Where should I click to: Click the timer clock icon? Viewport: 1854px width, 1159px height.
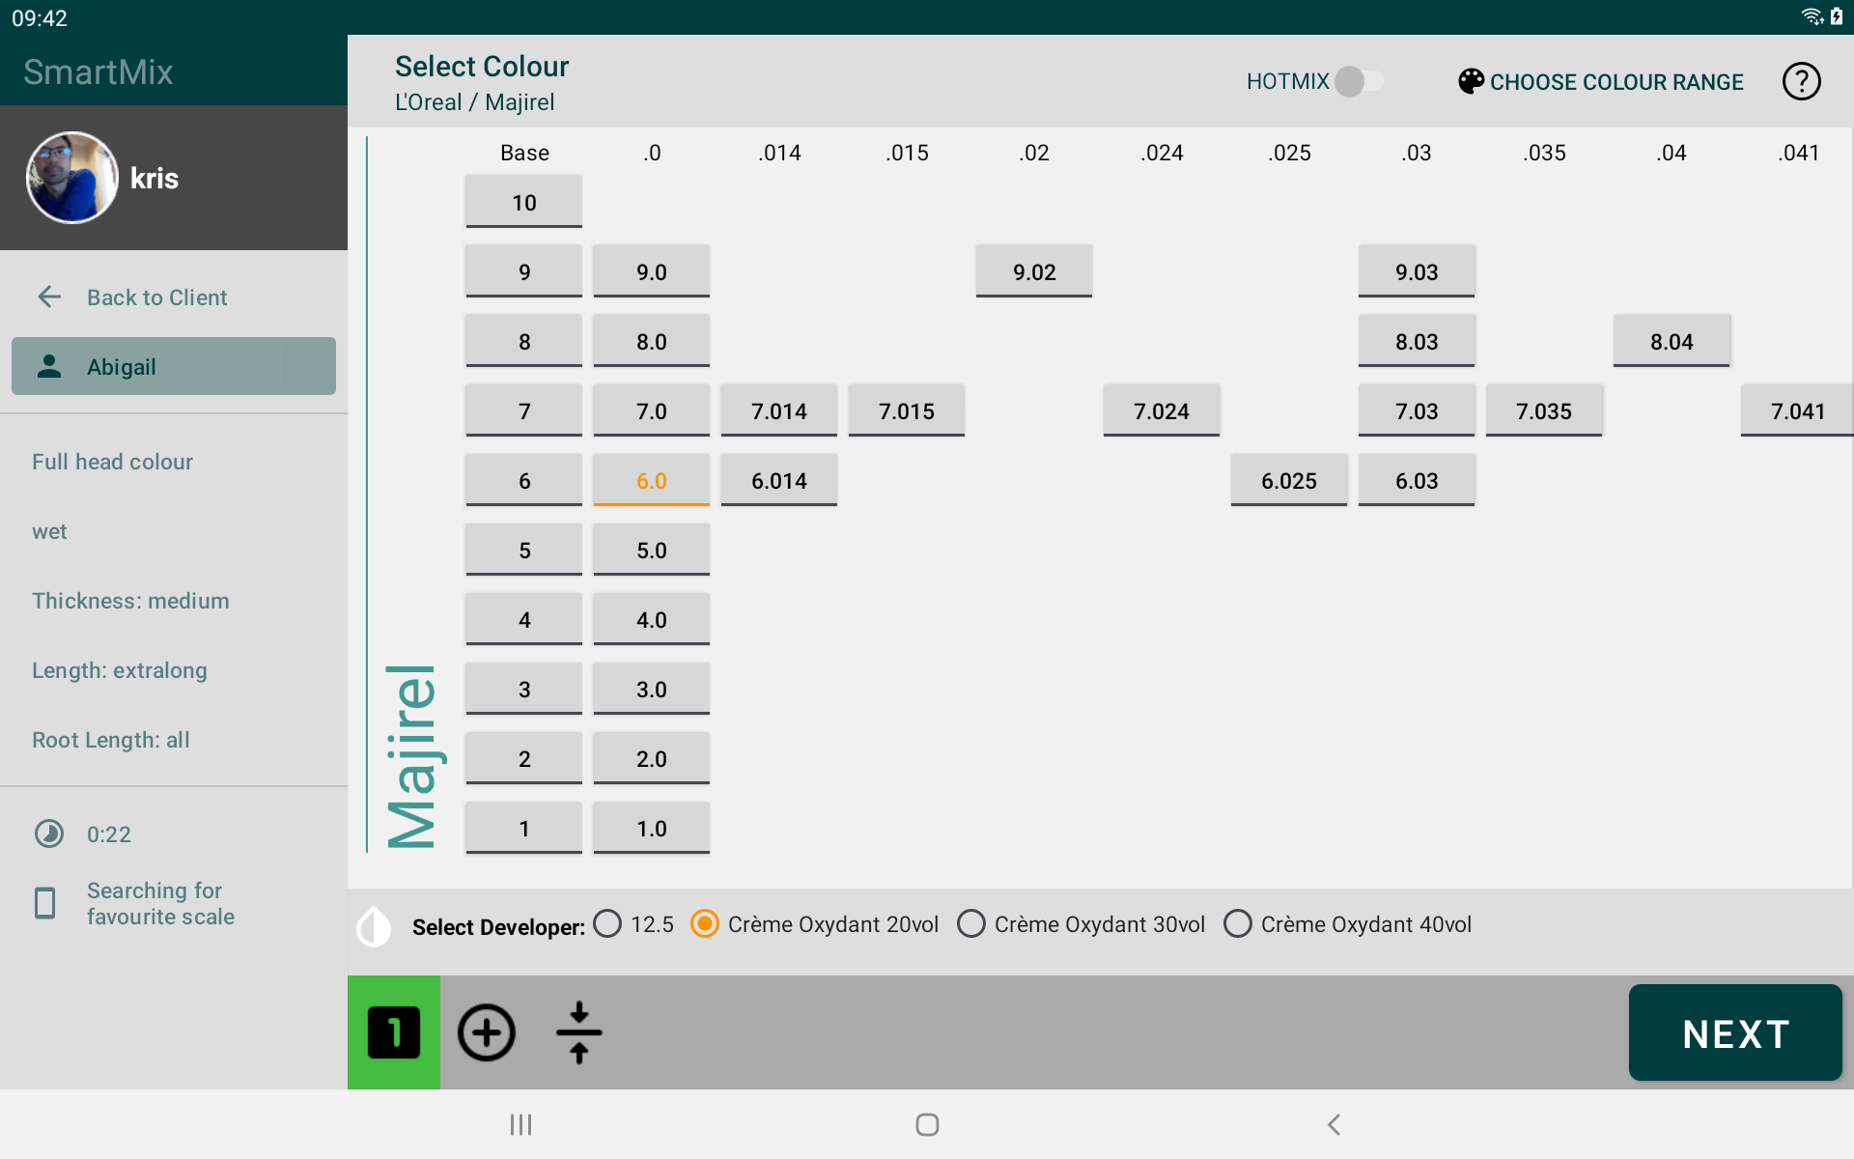click(x=49, y=834)
